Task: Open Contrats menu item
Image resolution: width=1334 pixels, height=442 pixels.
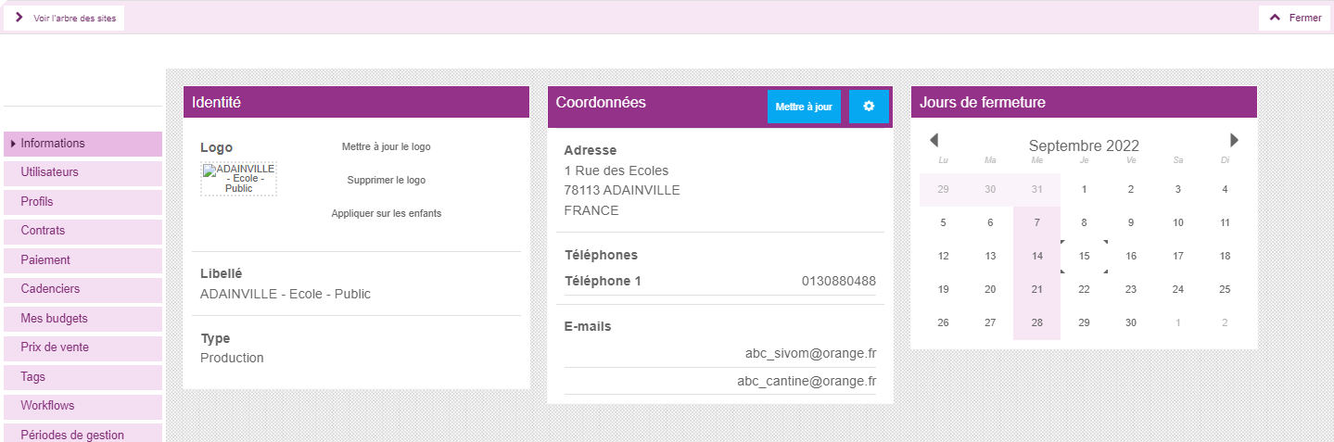Action: coord(83,232)
